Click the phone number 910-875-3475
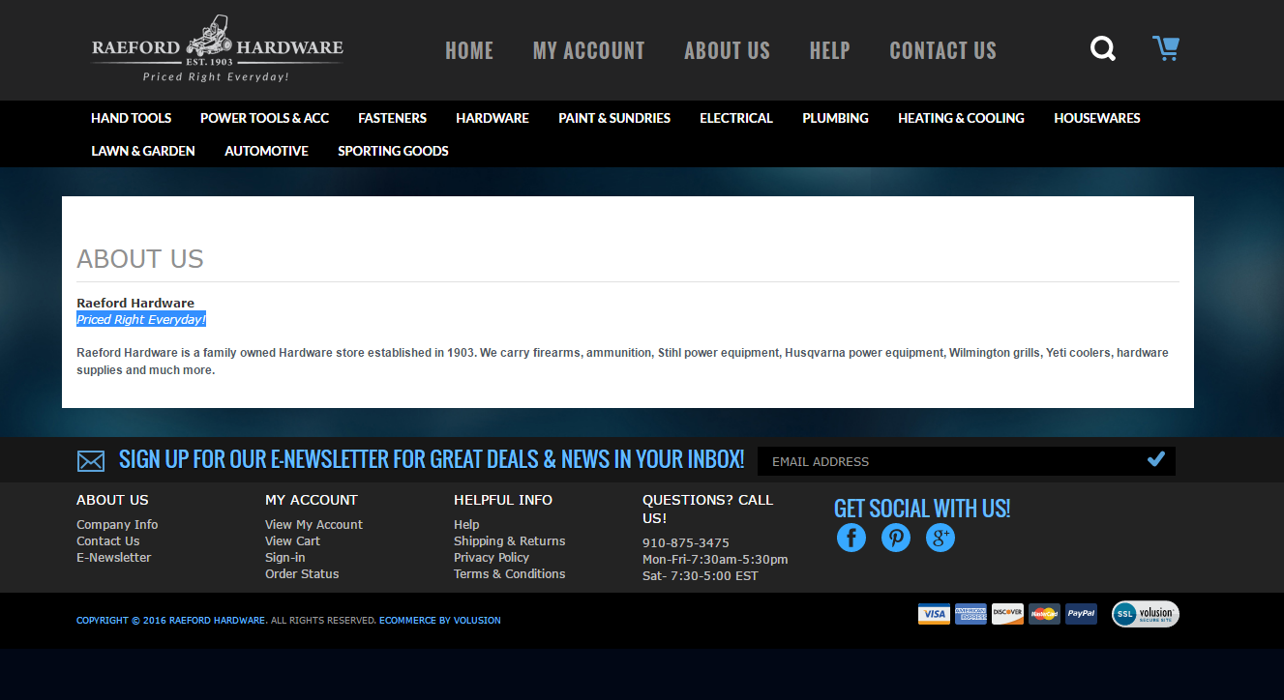 pyautogui.click(x=686, y=543)
